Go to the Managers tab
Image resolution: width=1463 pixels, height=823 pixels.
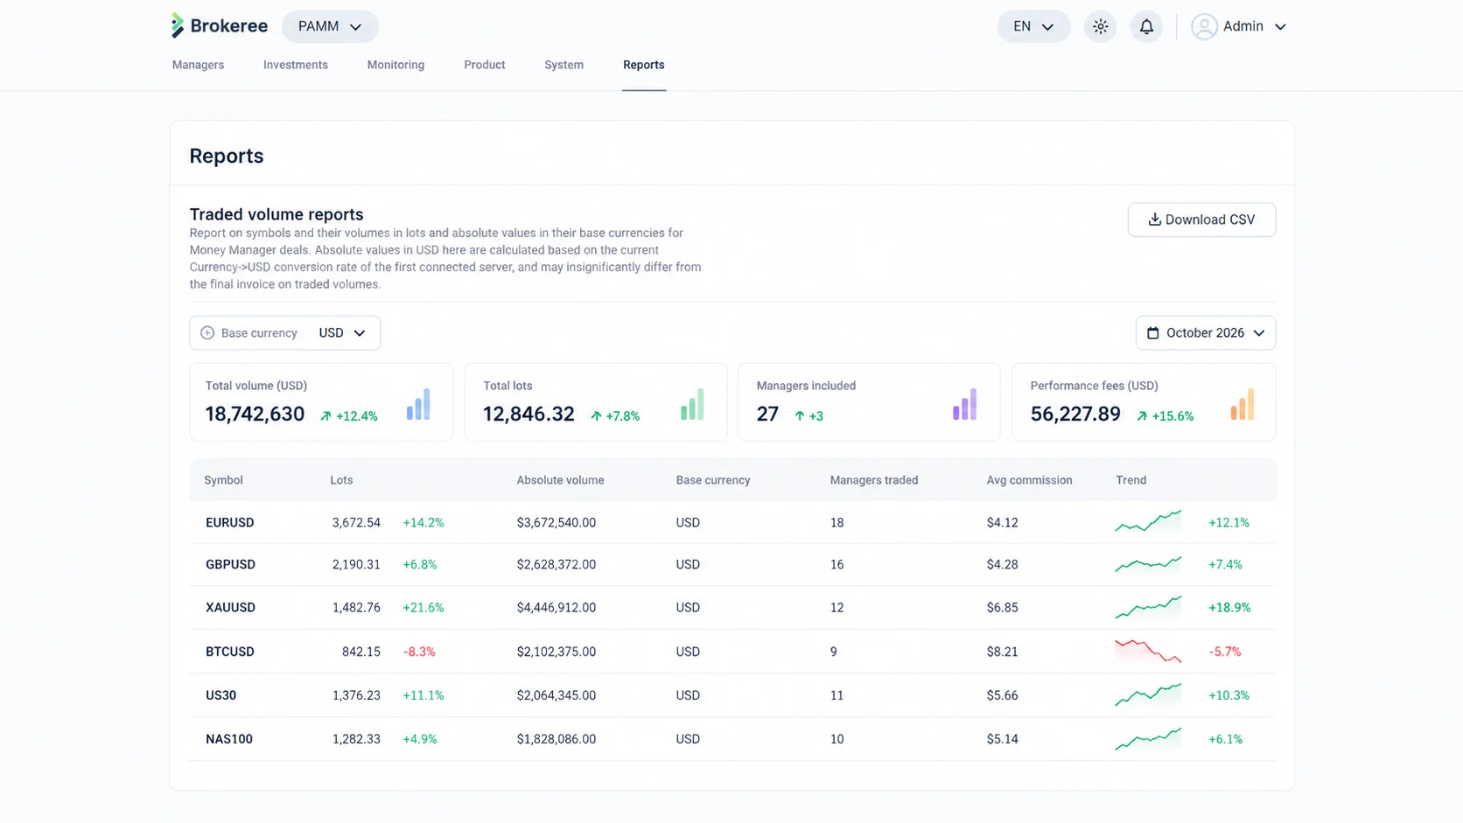(x=198, y=65)
